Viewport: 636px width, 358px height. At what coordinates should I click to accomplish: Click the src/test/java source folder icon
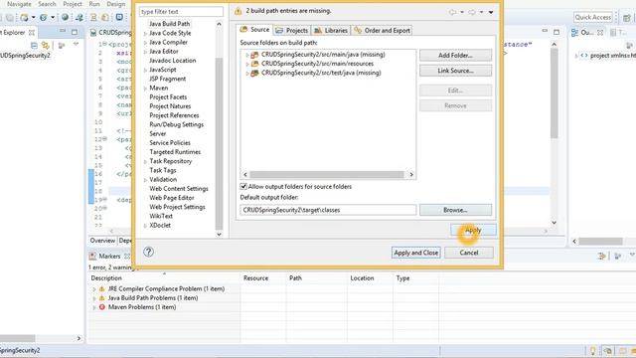(x=254, y=73)
